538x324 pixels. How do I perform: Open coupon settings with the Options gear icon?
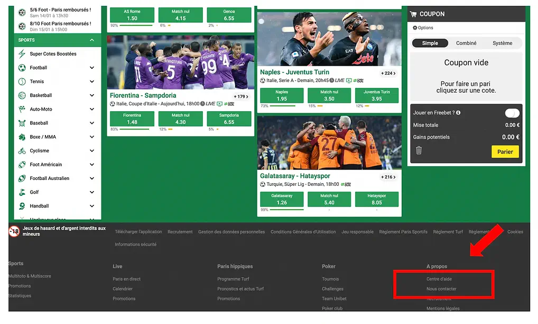(416, 28)
